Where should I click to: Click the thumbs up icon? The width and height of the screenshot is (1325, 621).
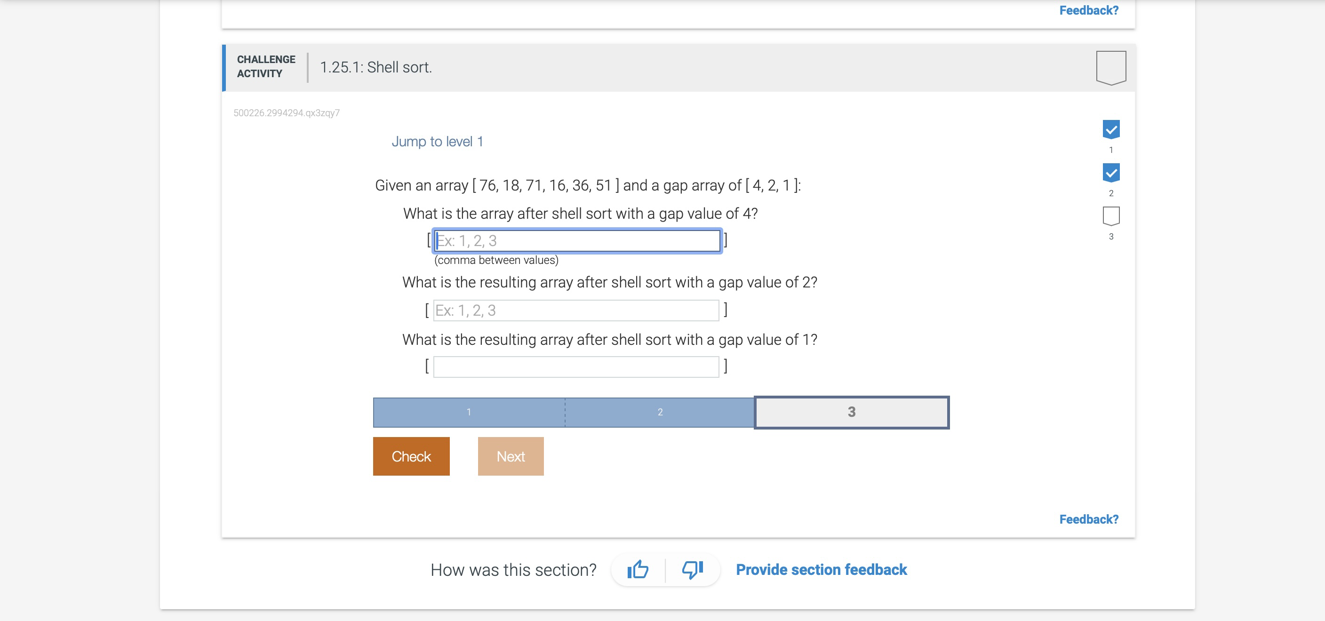coord(638,570)
